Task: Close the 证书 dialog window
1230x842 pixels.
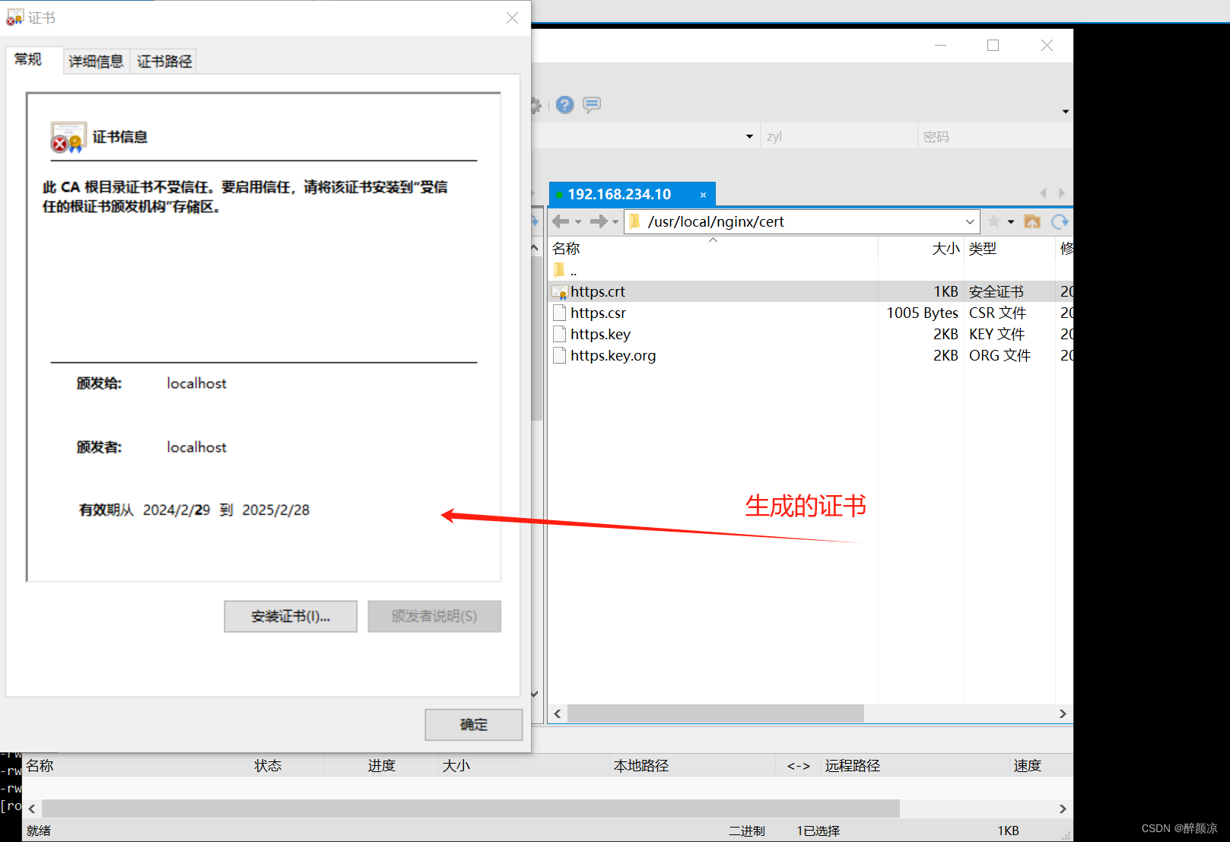Action: [513, 17]
